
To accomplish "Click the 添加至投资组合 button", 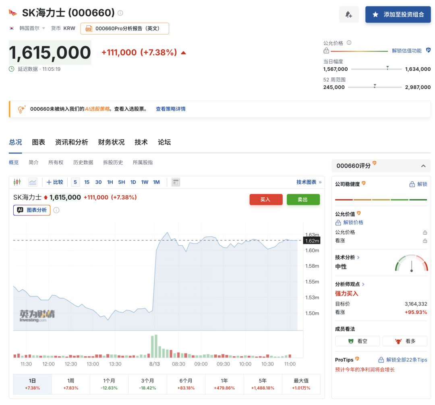I will 398,14.
